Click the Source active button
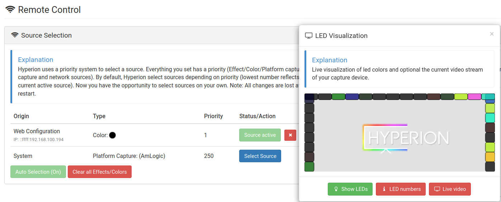This screenshot has width=501, height=202. [x=260, y=135]
